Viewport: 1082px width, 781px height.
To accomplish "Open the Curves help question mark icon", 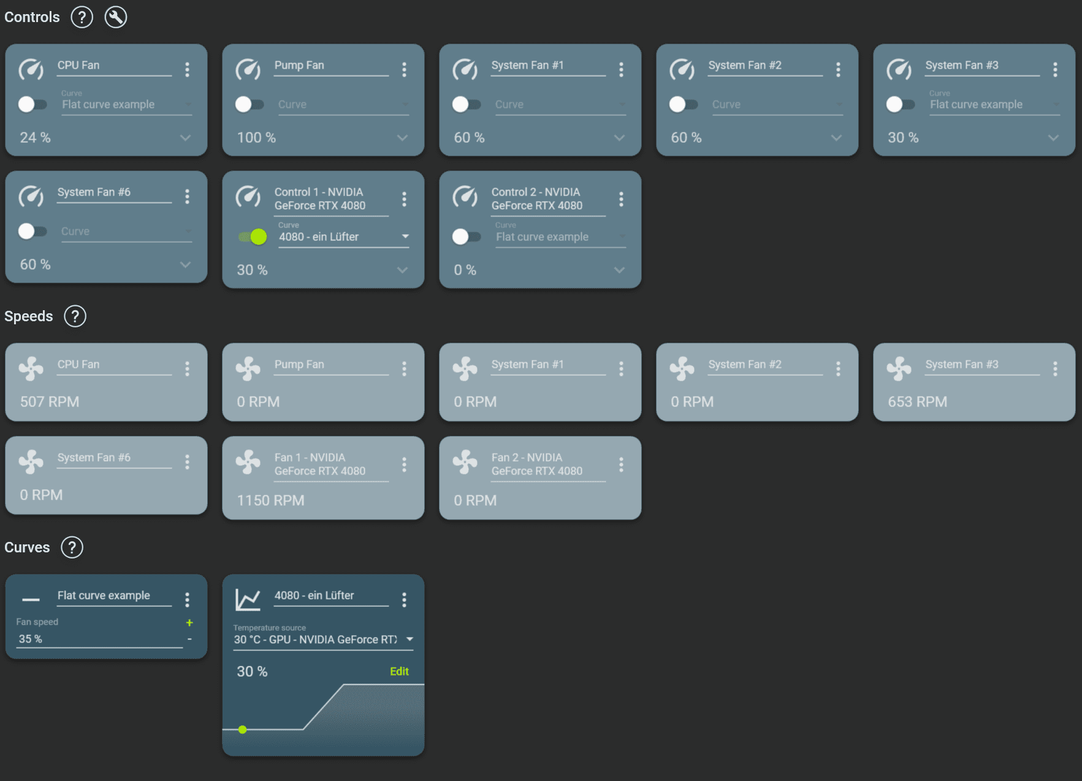I will pos(72,547).
